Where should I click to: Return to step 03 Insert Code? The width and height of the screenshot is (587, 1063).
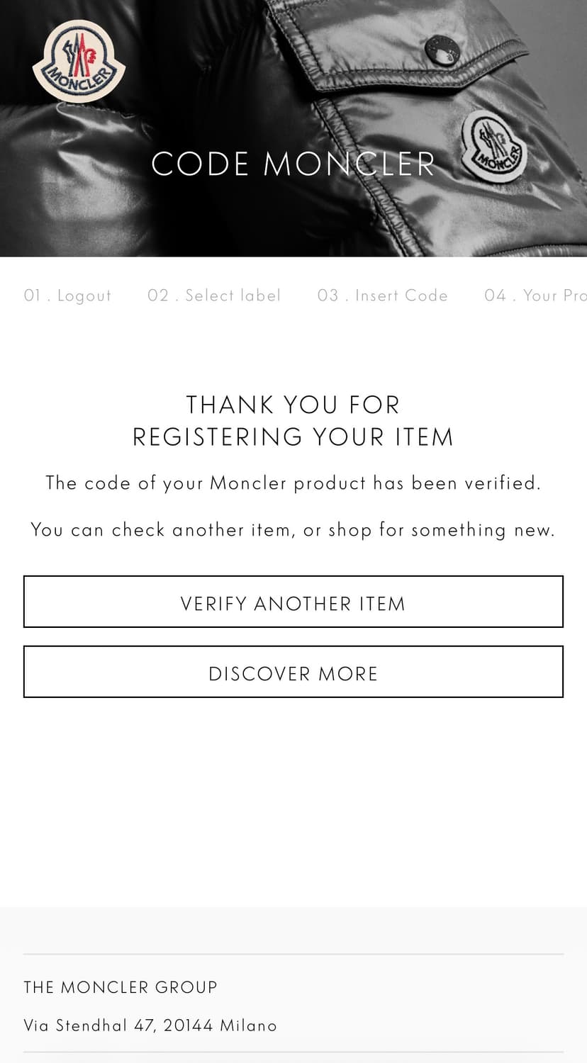coord(383,296)
